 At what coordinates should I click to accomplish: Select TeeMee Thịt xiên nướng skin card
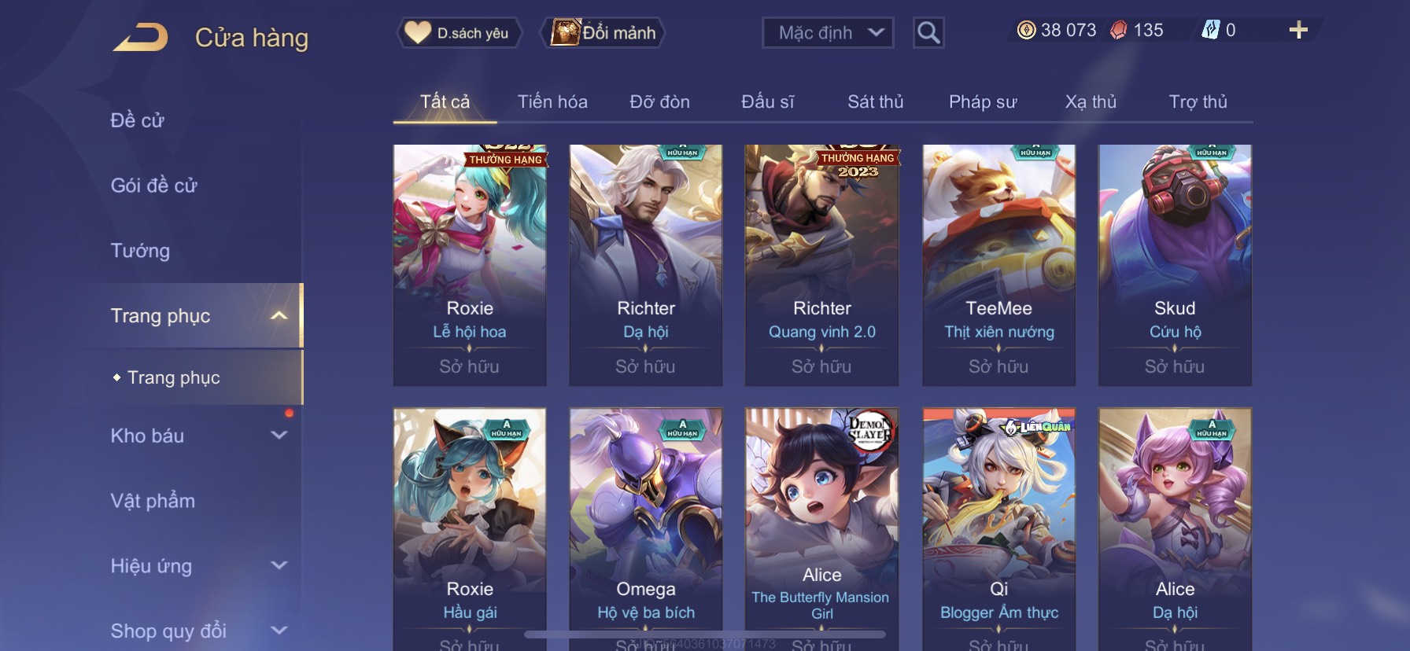click(998, 265)
